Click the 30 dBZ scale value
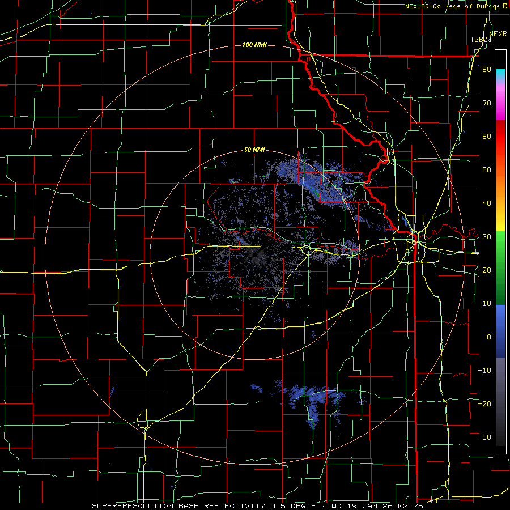 tap(487, 237)
